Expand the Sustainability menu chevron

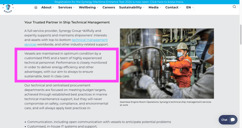click(144, 7)
